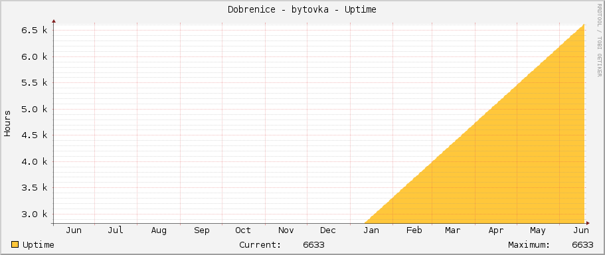
Task: Click the '3.5 k' axis value
Action: click(34, 187)
